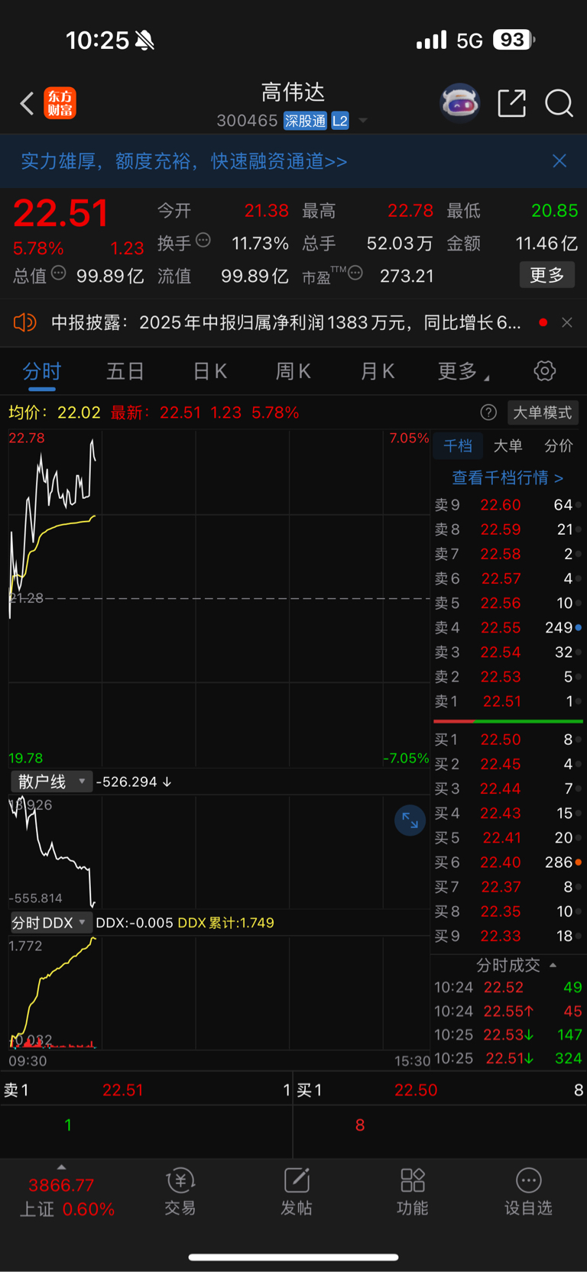Tap the back arrow icon
Screen dimensions: 587x1272
[x=27, y=103]
